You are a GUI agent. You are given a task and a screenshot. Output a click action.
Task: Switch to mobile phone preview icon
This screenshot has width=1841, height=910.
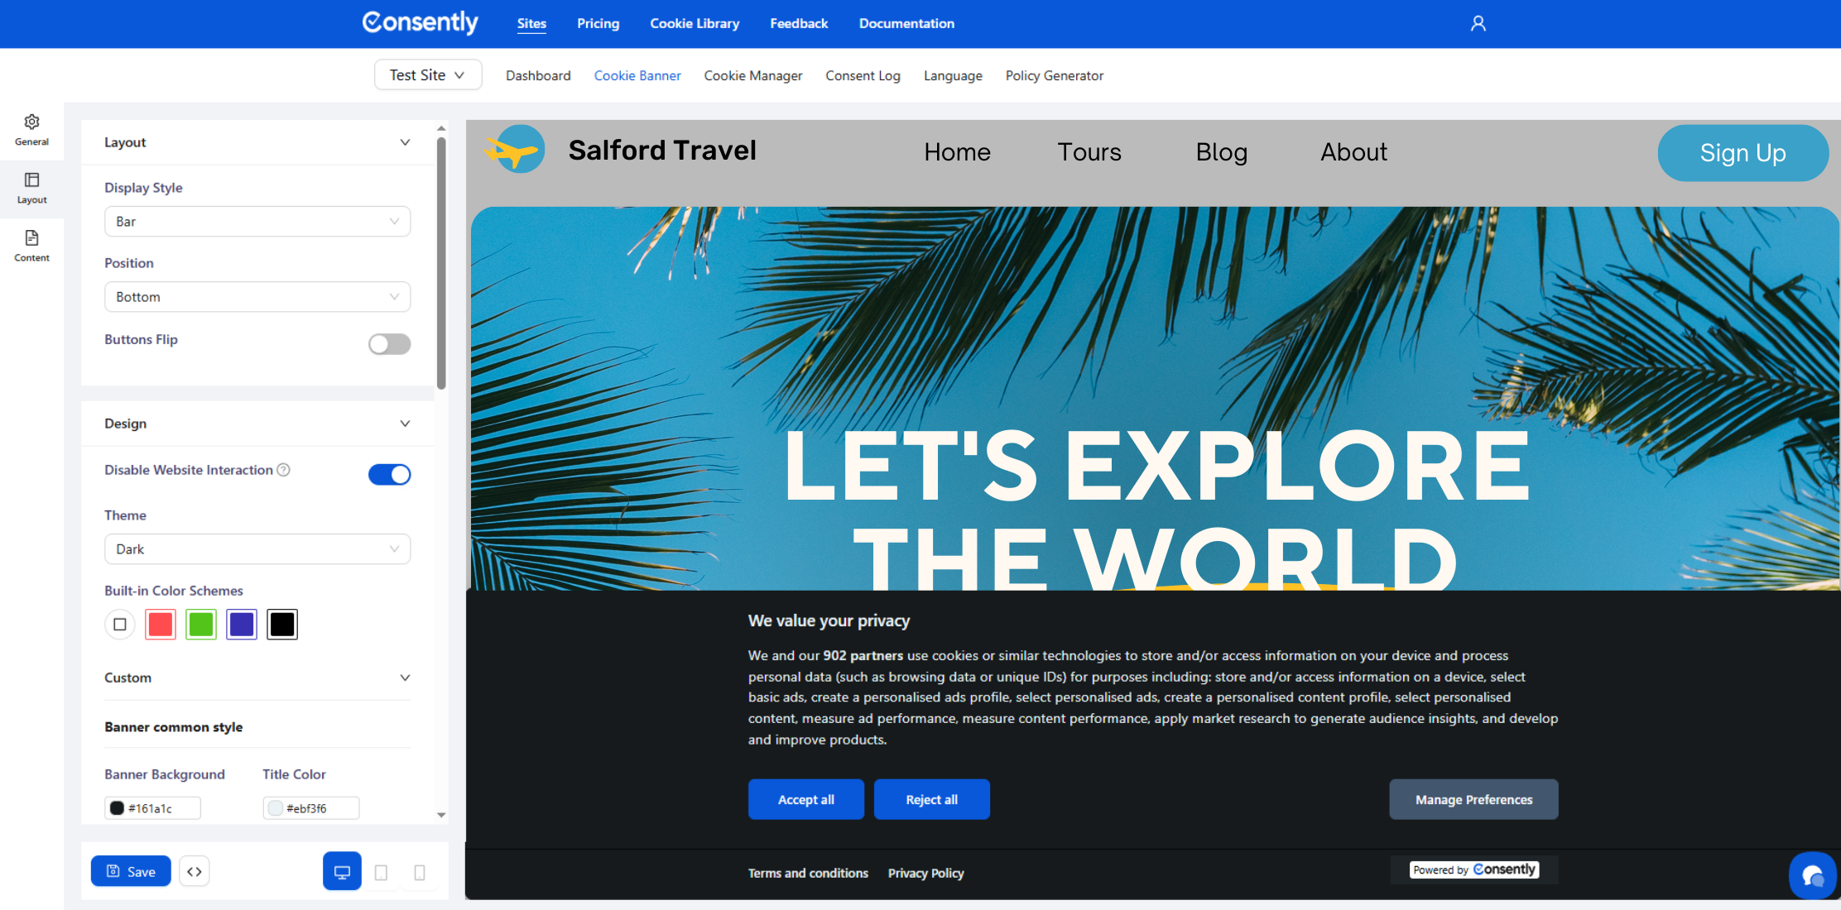click(x=420, y=872)
